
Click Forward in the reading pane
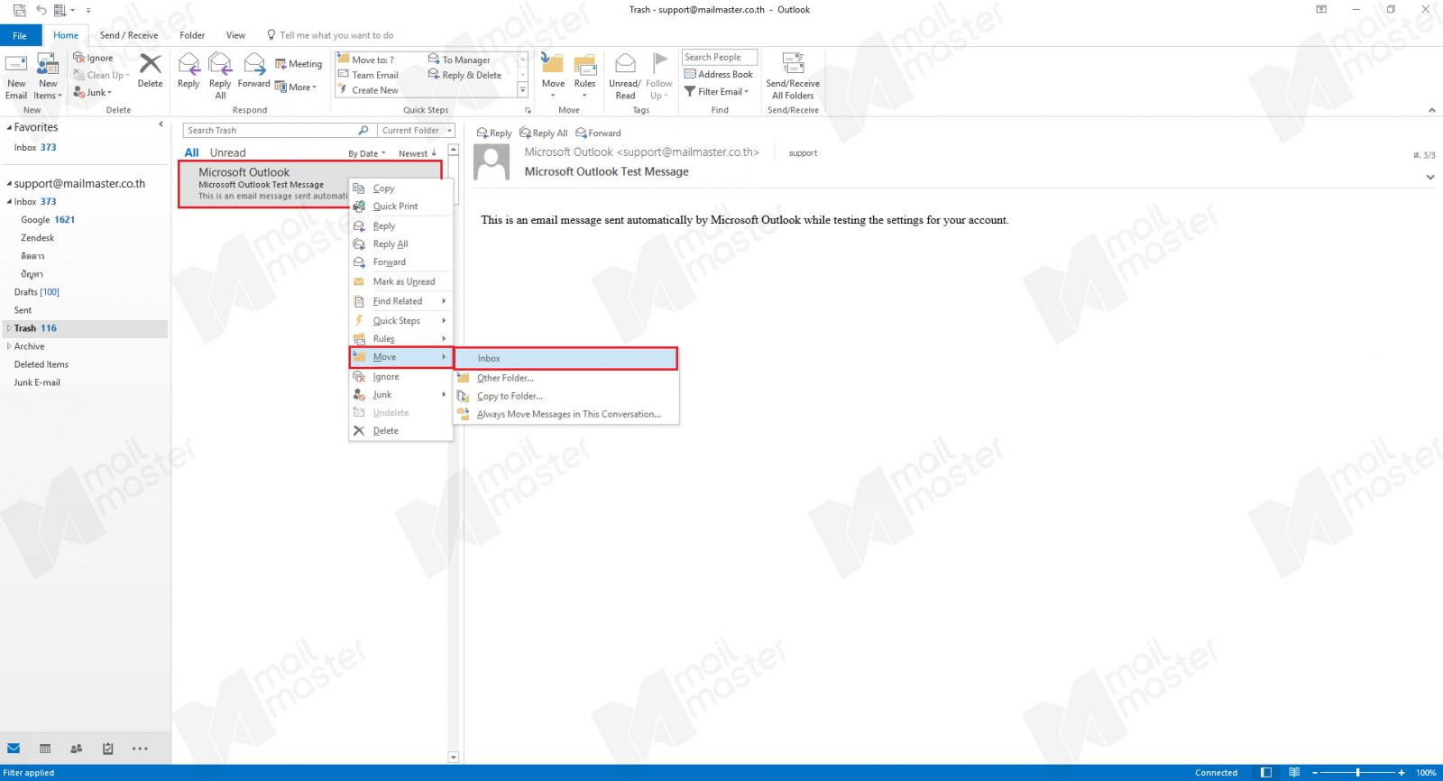599,133
